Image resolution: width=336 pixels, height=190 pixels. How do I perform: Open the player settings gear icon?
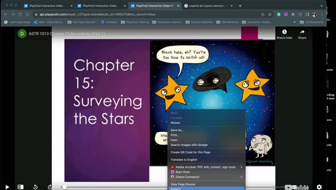(x=319, y=187)
